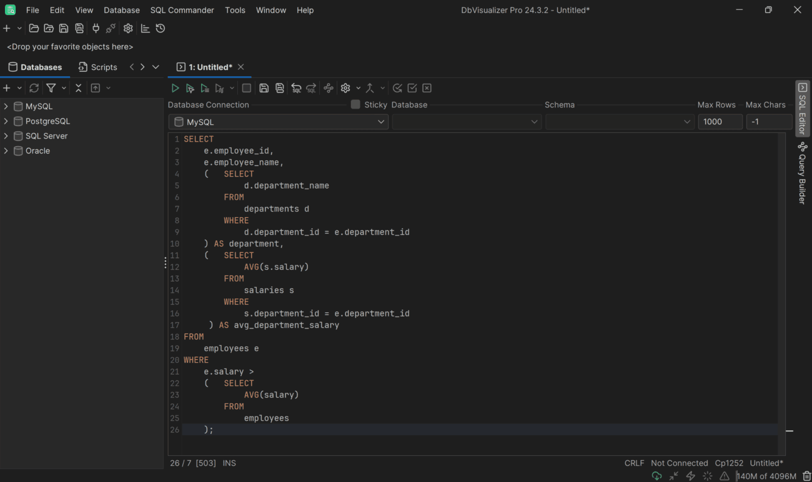Image resolution: width=812 pixels, height=482 pixels.
Task: Open the SQL Commander settings gear icon
Action: [345, 87]
